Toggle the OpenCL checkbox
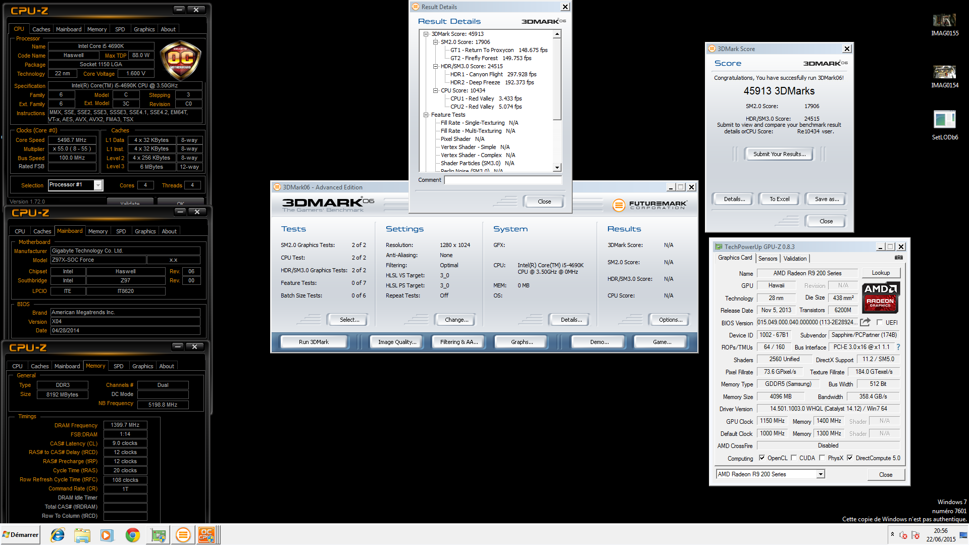Screen dimensions: 969x545 point(761,458)
